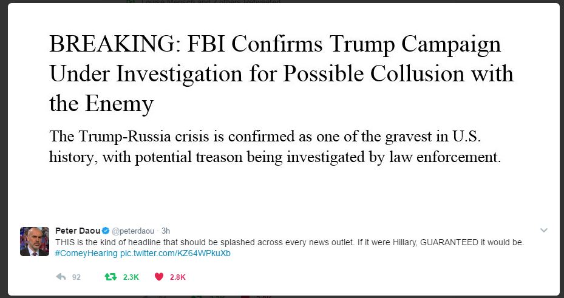Image resolution: width=564 pixels, height=298 pixels.
Task: Click the dark overlay to dismiss tweet
Action: point(4,144)
